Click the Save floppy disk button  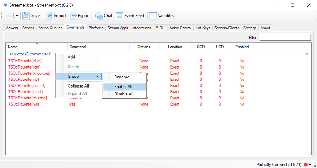point(31,16)
